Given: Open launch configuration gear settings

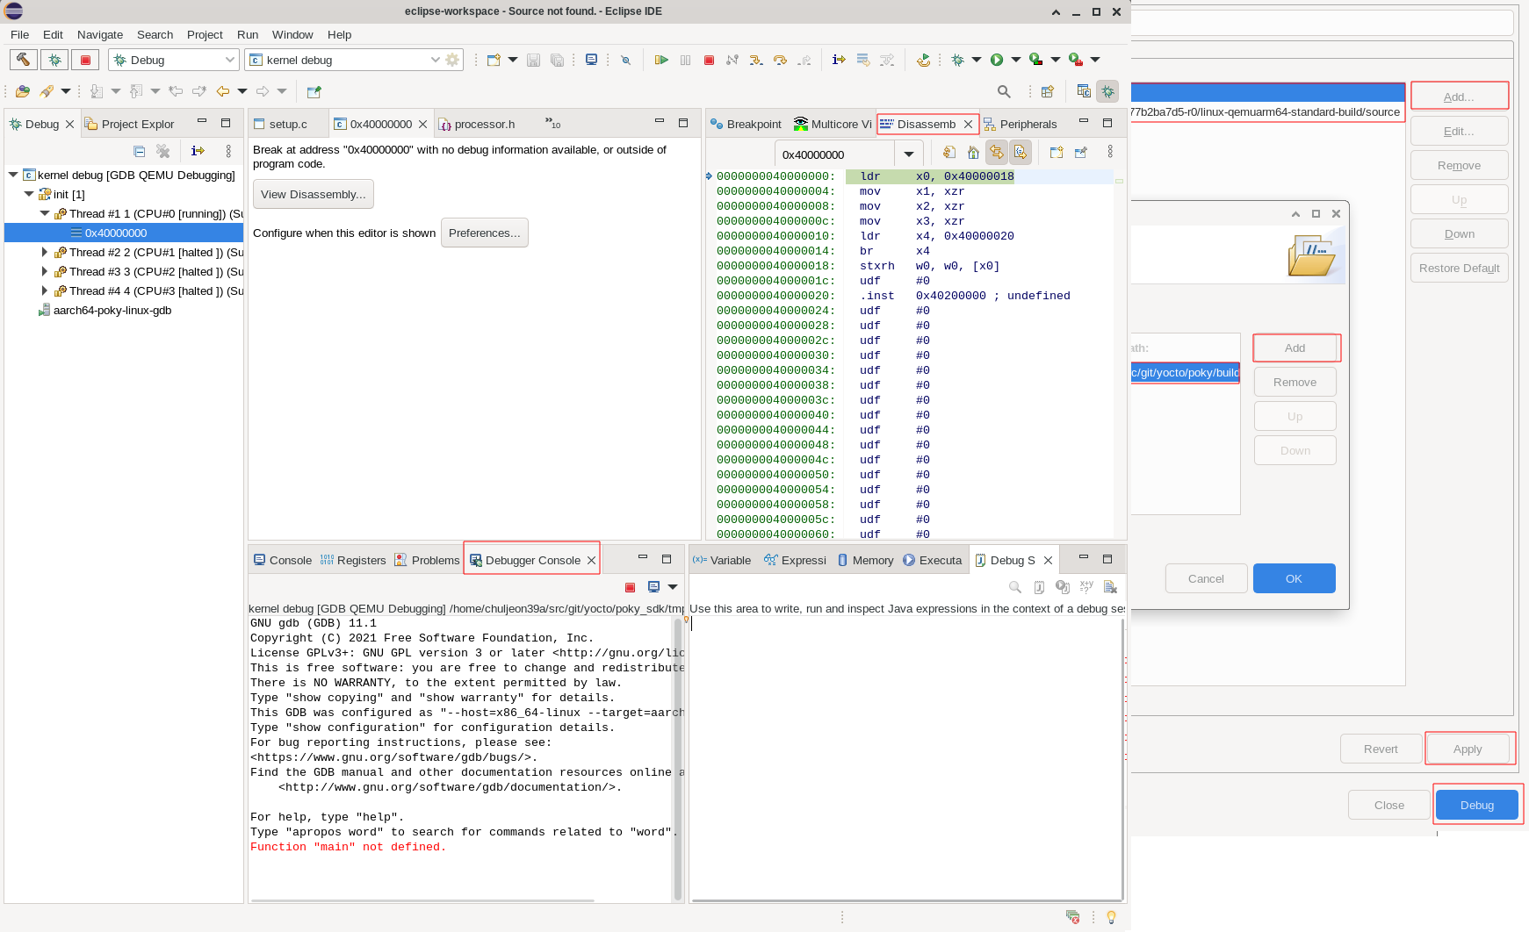Looking at the screenshot, I should click(452, 60).
